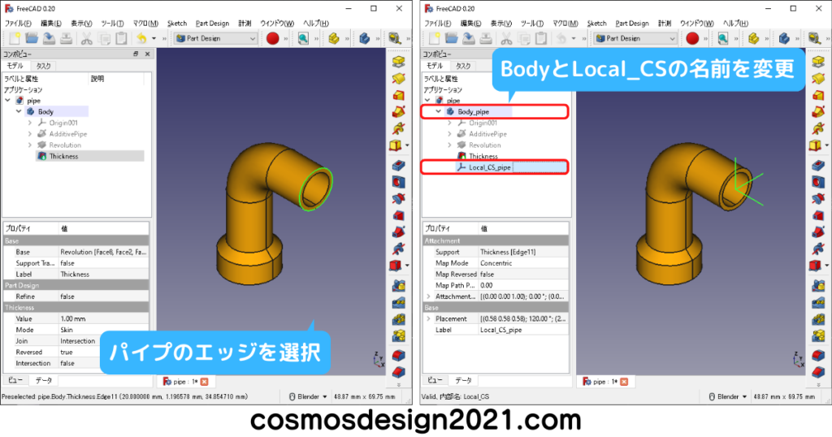Viewport: 832px width, 437px height.
Task: Click Save icon in left window toolbar
Action: point(49,38)
